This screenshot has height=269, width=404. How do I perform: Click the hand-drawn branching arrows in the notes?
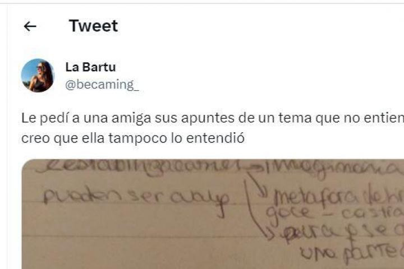coord(256,205)
